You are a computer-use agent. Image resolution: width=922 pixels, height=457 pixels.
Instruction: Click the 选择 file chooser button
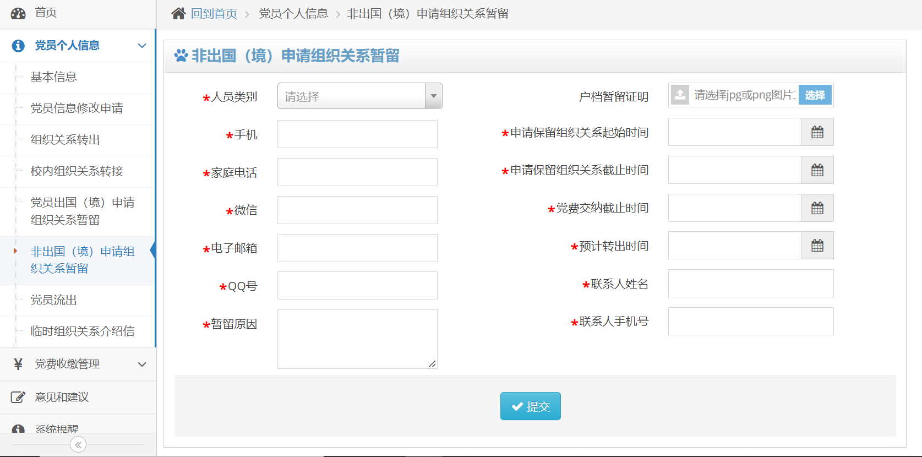click(x=815, y=95)
